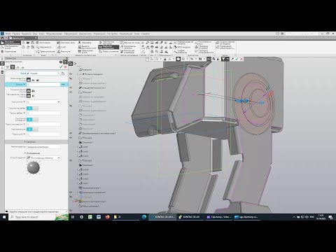Open Microsoft Edge from the taskbar
This screenshot has height=252, width=336.
144,217
